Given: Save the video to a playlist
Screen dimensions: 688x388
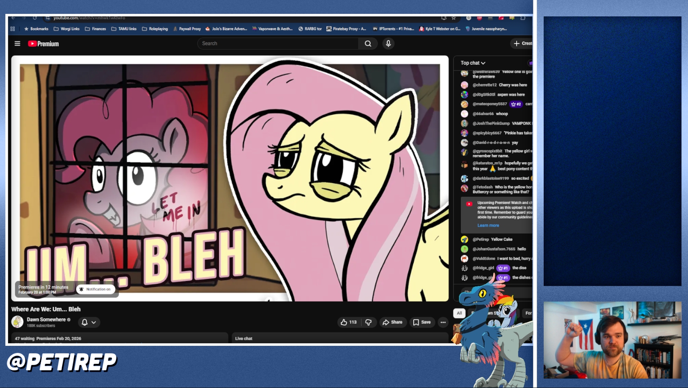Looking at the screenshot, I should (x=422, y=322).
